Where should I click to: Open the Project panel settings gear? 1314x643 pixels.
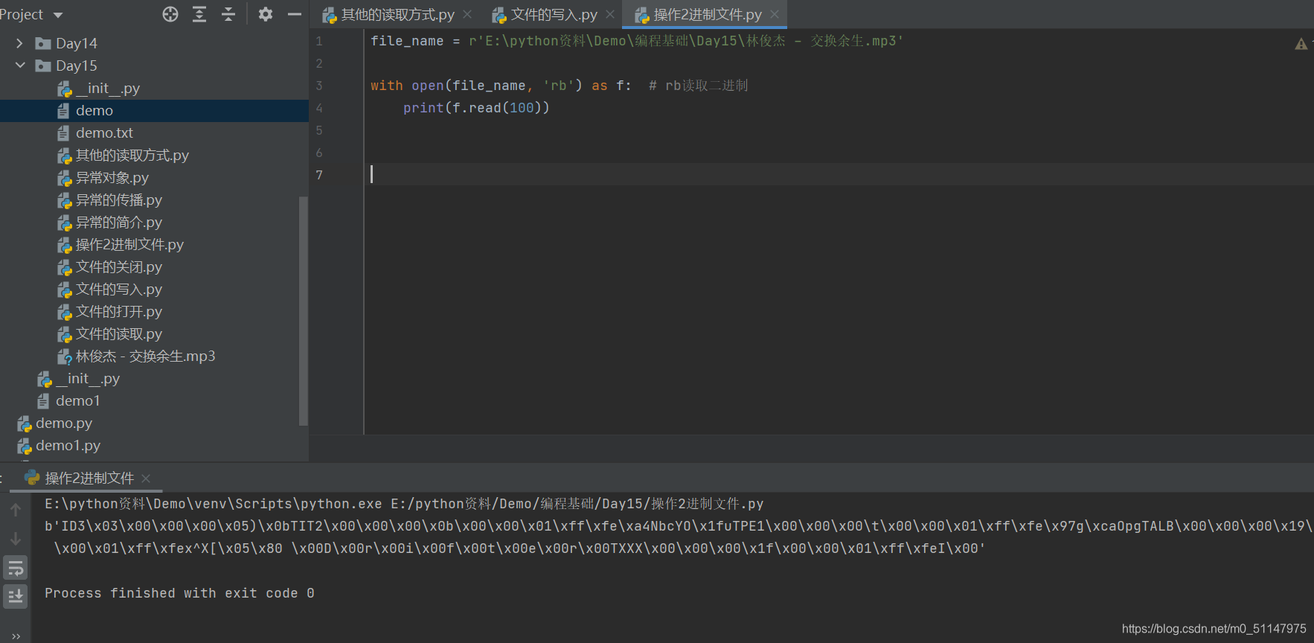tap(266, 14)
